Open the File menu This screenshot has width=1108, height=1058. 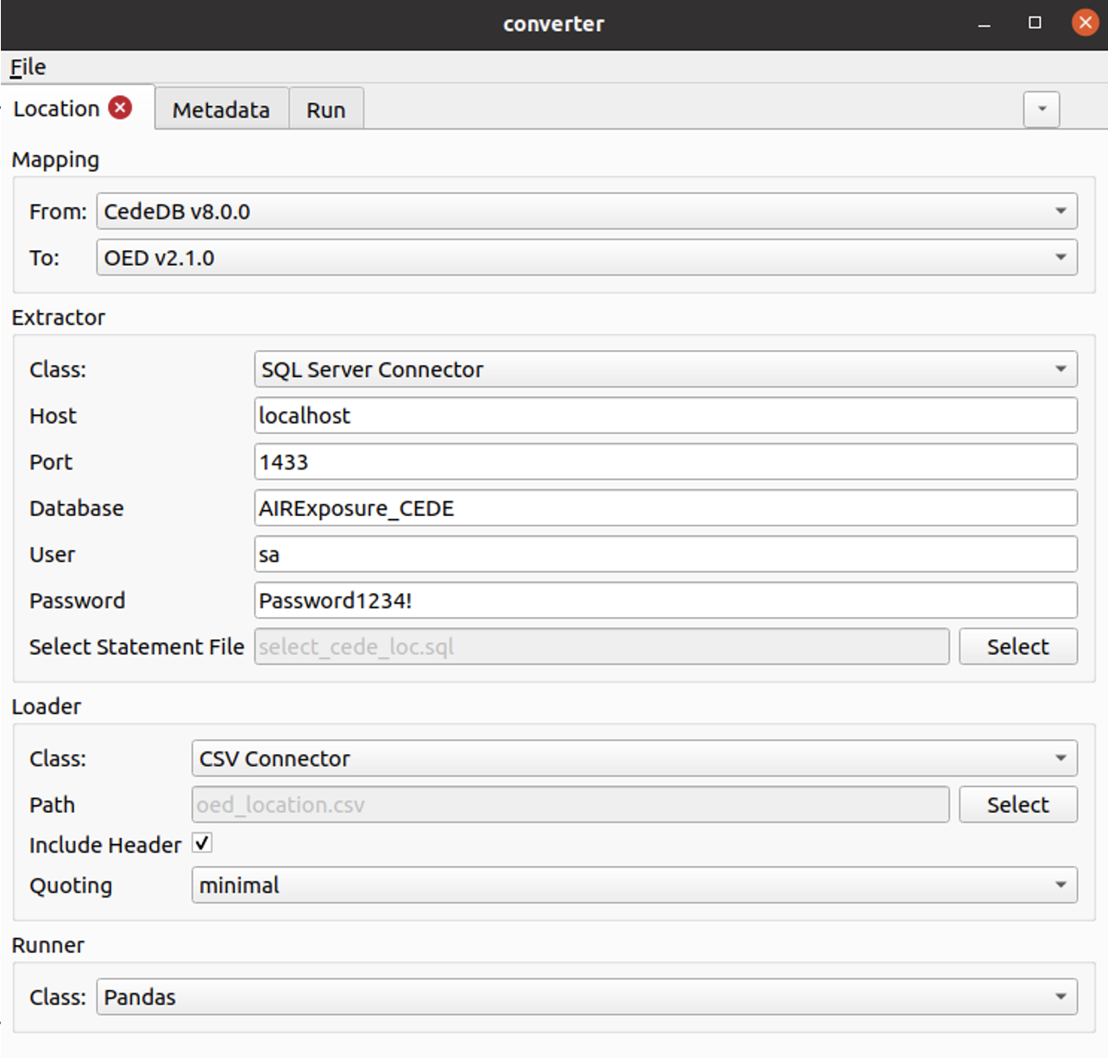click(x=28, y=66)
